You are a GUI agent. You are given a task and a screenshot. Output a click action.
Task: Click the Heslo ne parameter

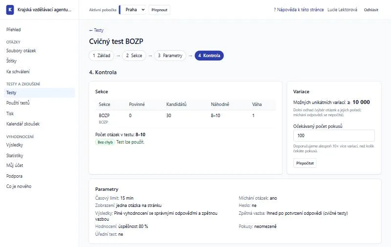(247, 206)
